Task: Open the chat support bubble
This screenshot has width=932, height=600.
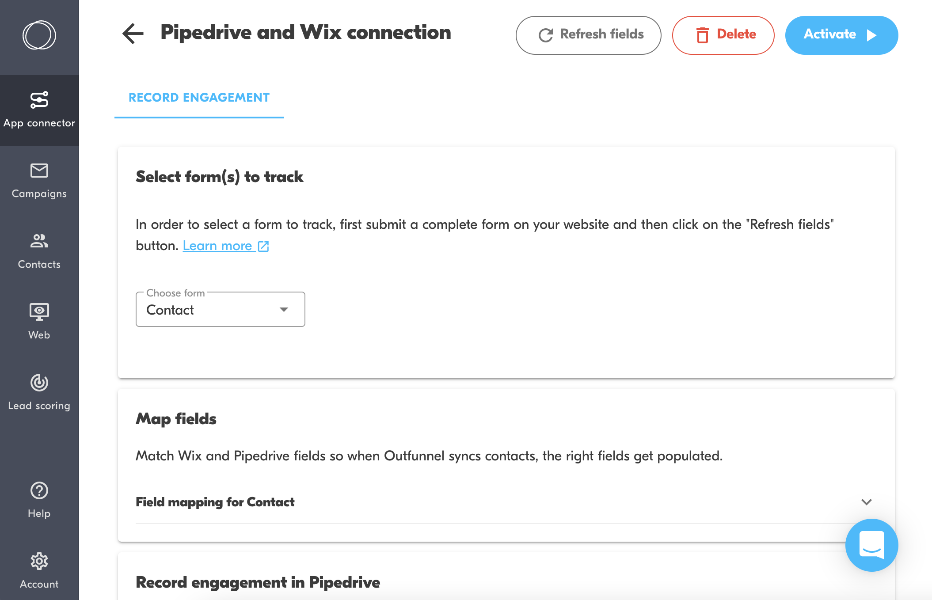Action: [x=871, y=545]
